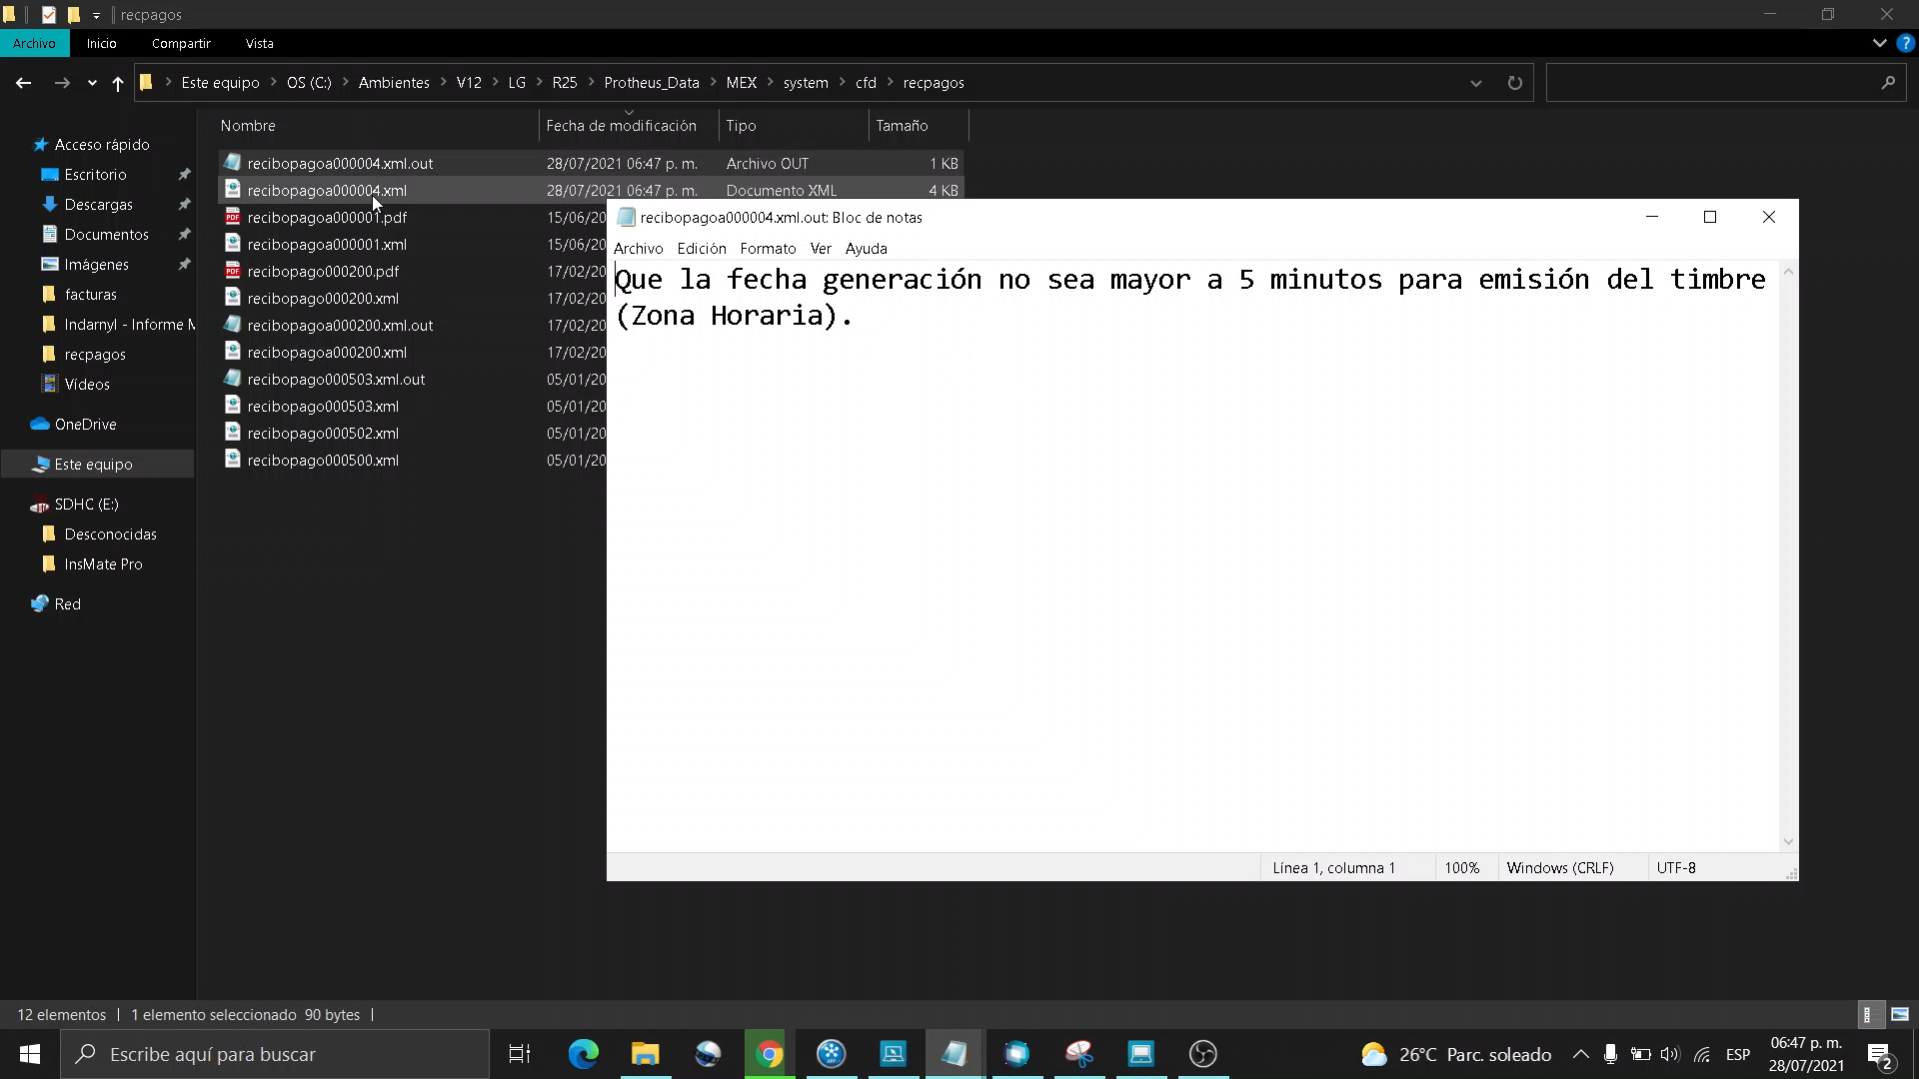Open the Archivo tab in Explorer
This screenshot has height=1079, width=1919.
34,43
